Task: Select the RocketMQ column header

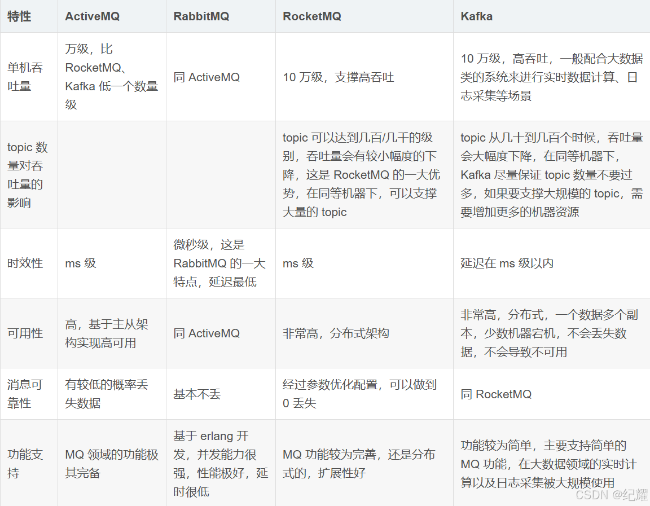Action: tap(311, 16)
